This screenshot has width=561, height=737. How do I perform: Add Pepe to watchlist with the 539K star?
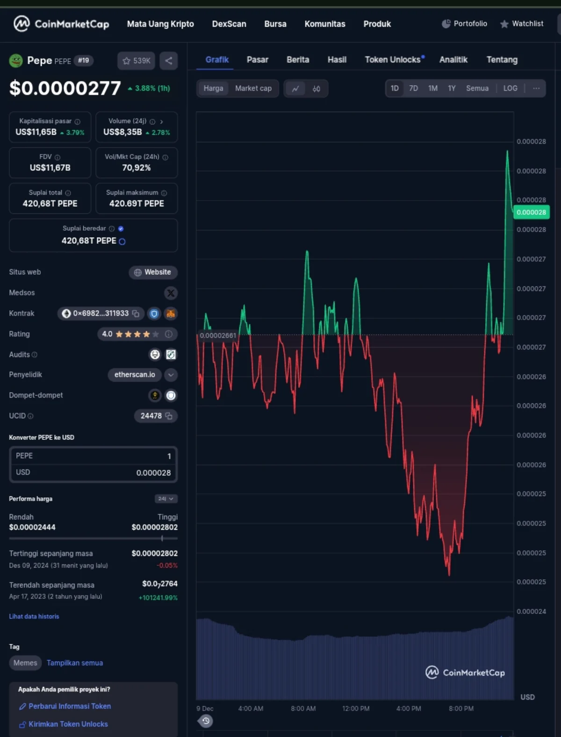click(x=136, y=61)
